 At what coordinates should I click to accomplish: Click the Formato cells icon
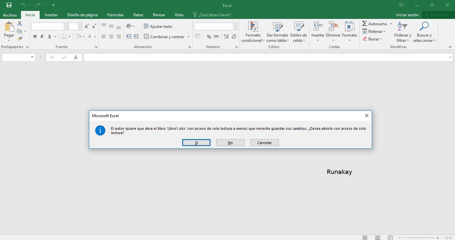(x=349, y=27)
